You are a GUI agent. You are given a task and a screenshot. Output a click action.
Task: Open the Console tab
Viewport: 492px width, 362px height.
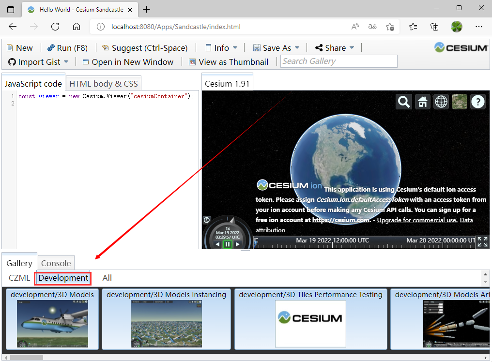(56, 263)
